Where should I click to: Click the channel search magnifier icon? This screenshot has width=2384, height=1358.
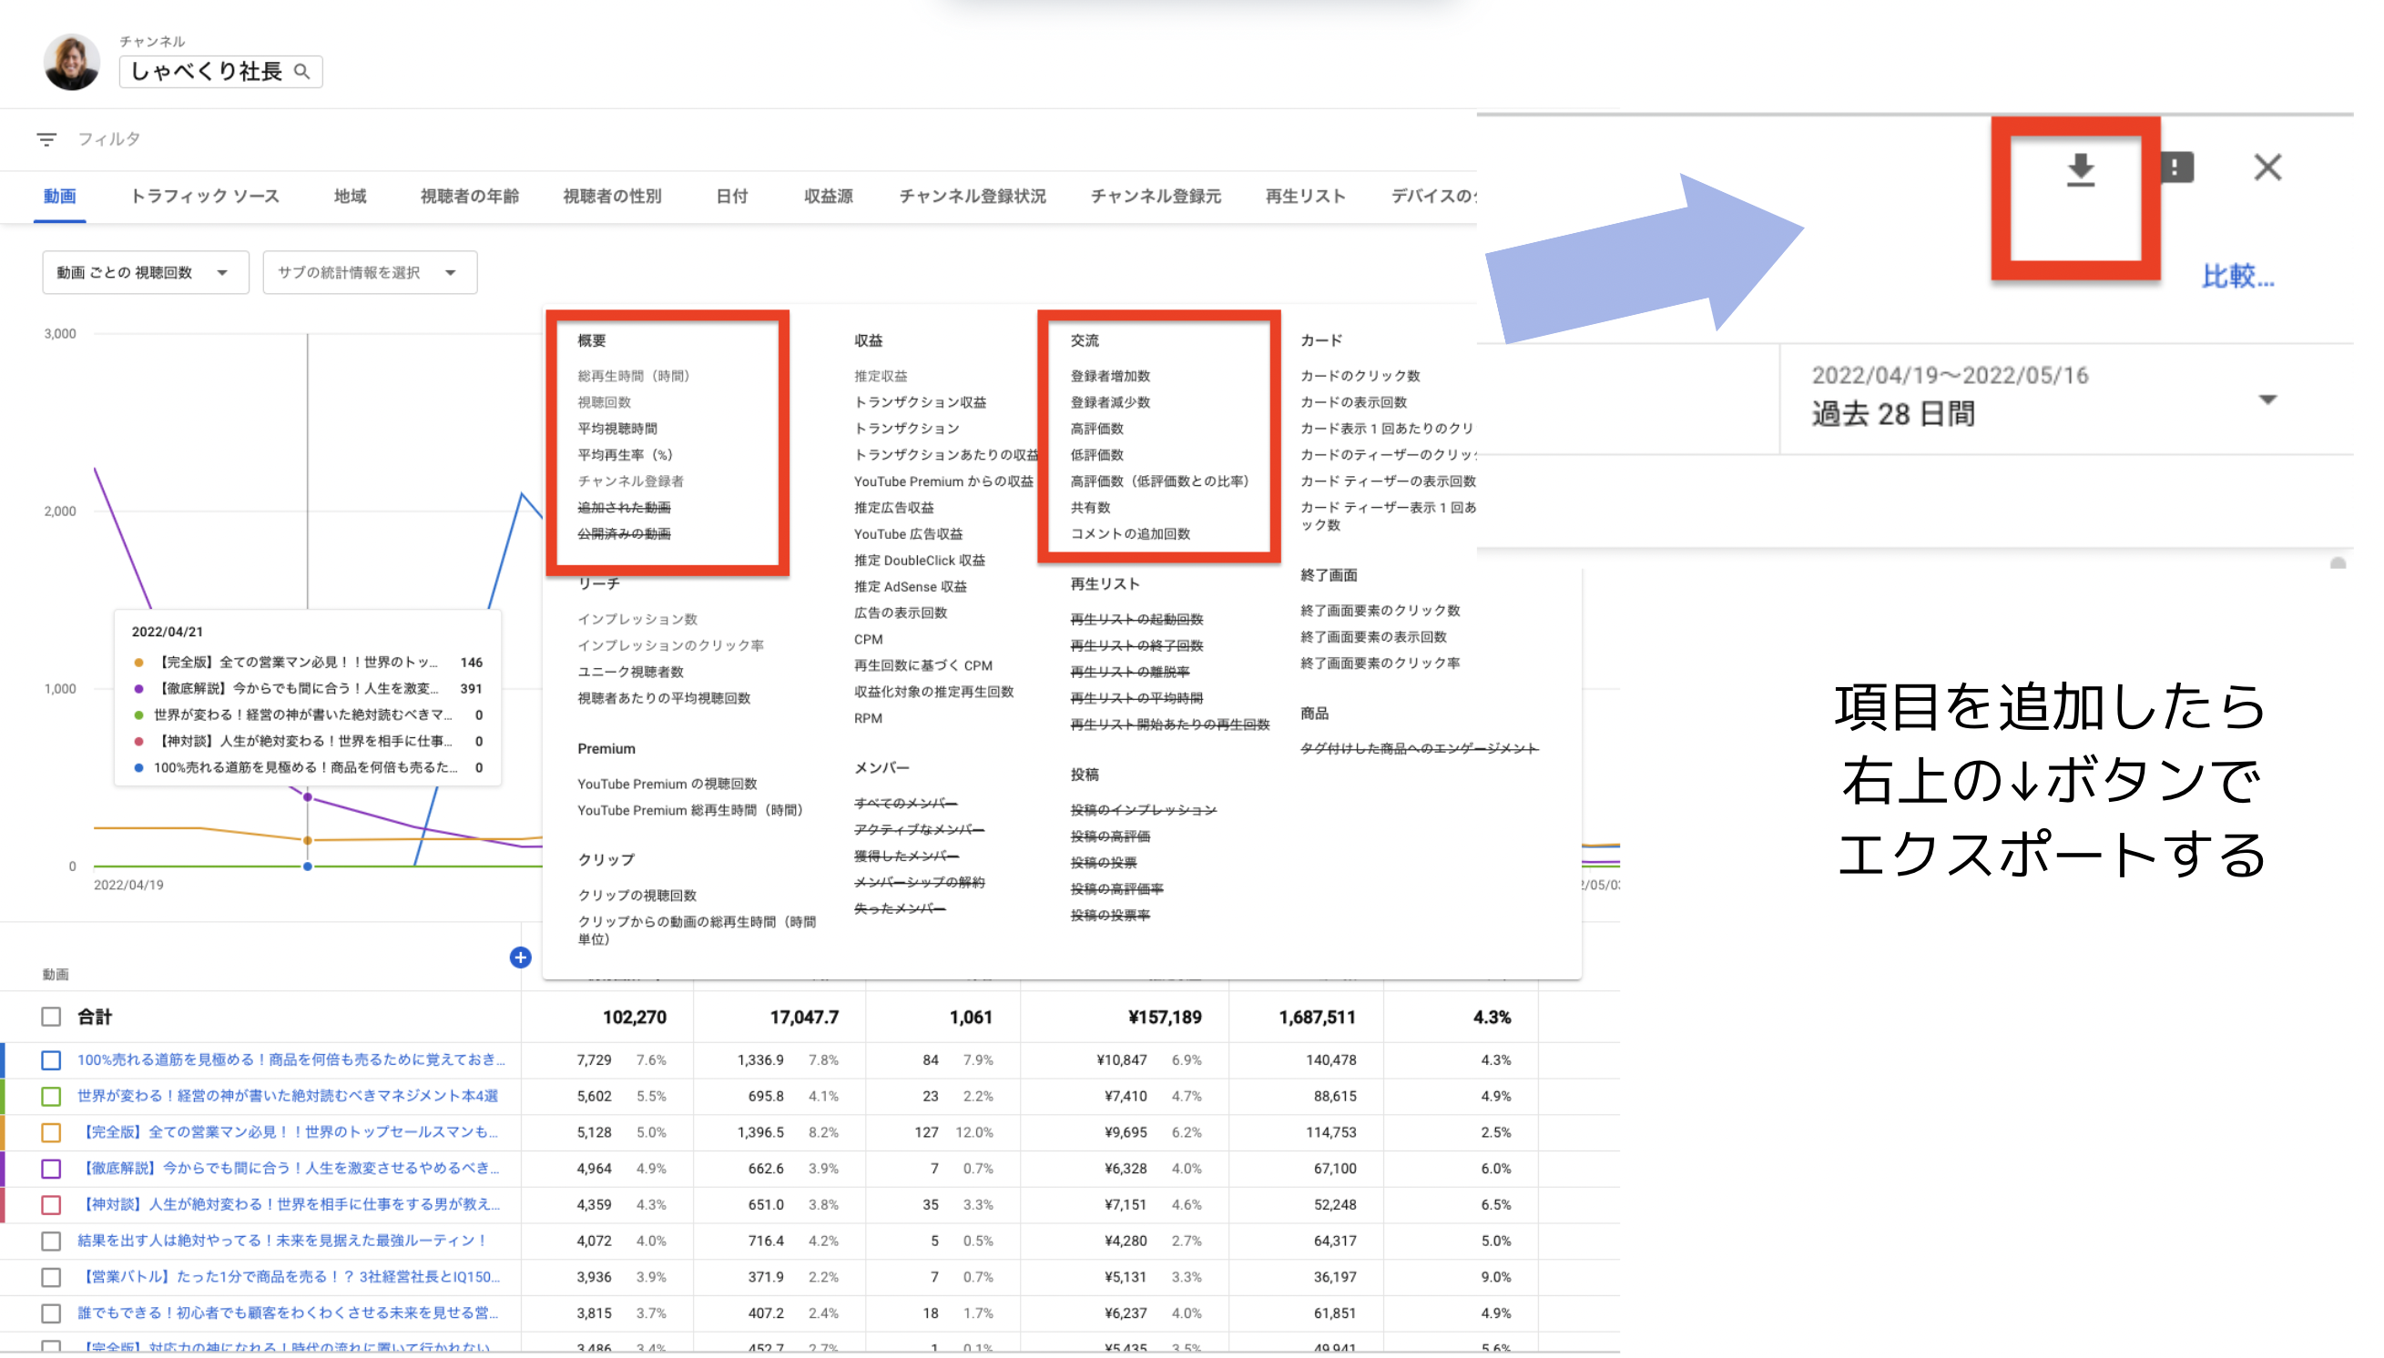(301, 72)
